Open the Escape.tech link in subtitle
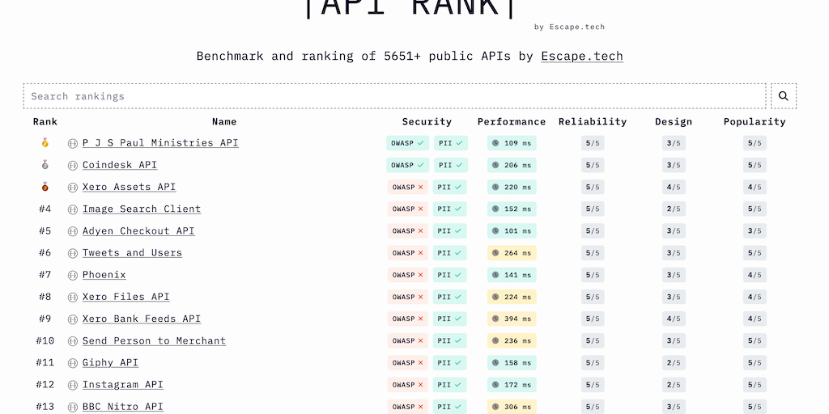 (x=582, y=56)
